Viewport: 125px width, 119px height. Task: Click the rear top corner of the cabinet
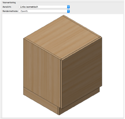pos(64,15)
